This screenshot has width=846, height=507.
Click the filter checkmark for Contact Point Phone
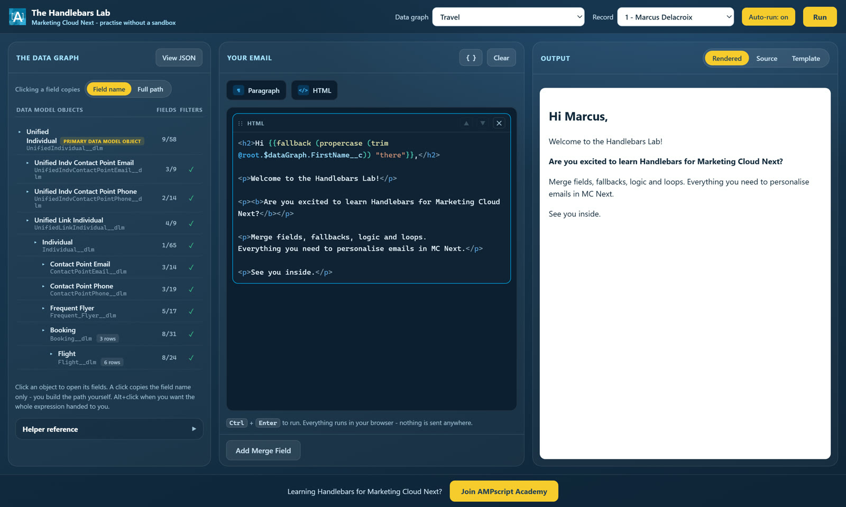[x=191, y=289]
